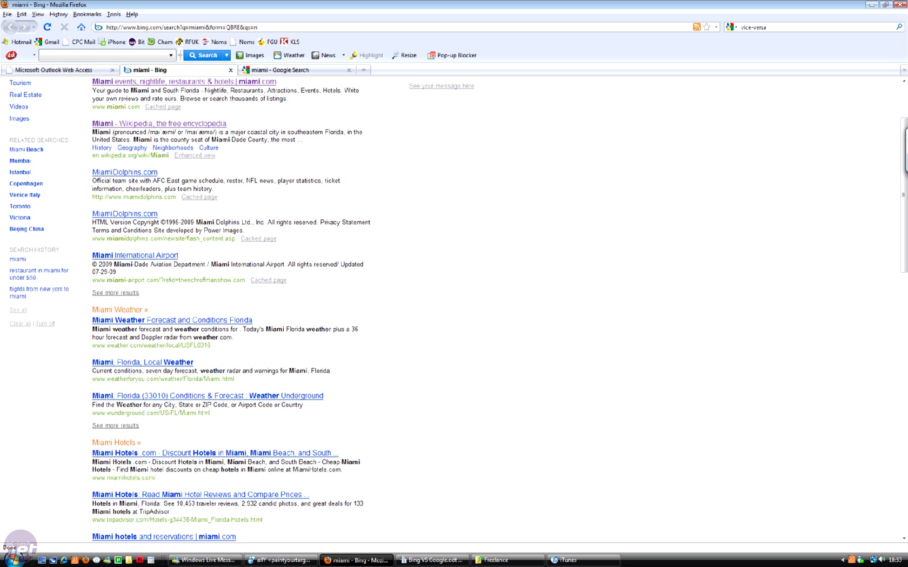The height and width of the screenshot is (567, 908).
Task: Click Images on the Ask toolbar
Action: pyautogui.click(x=250, y=55)
